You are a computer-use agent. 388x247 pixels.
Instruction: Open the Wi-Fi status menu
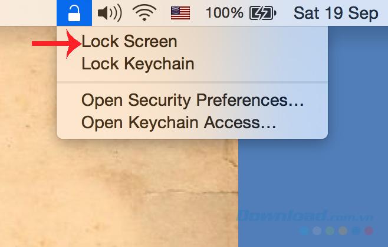click(x=144, y=13)
